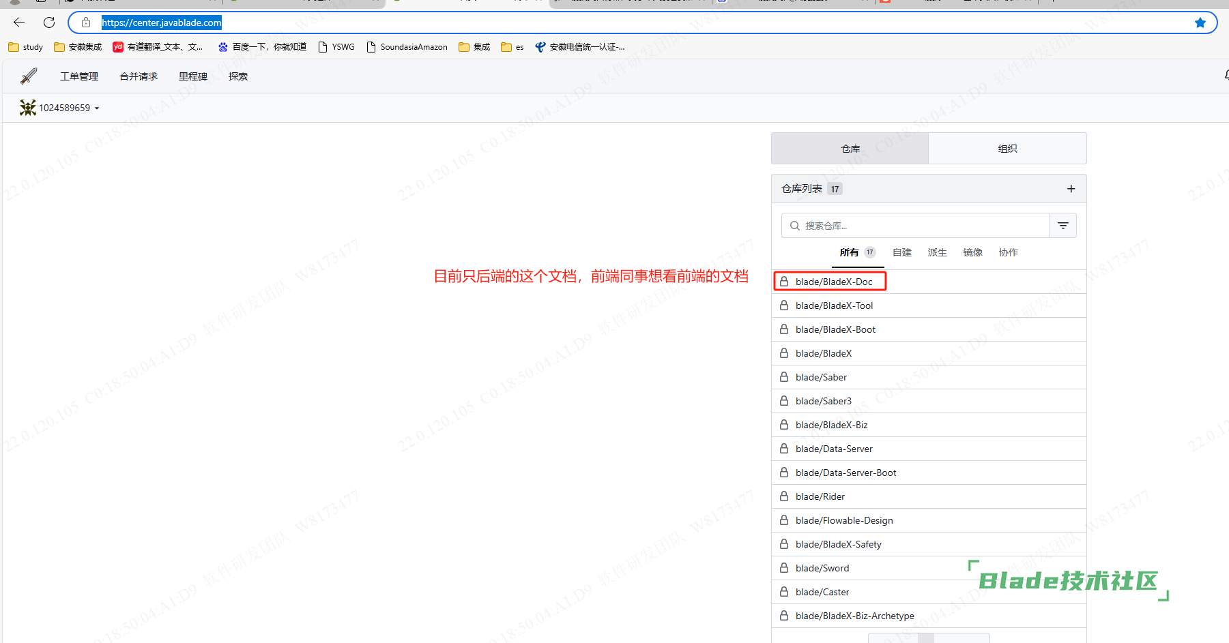Open blade/BladeX-Tool repository
Screen dimensions: 1229x643
click(834, 305)
